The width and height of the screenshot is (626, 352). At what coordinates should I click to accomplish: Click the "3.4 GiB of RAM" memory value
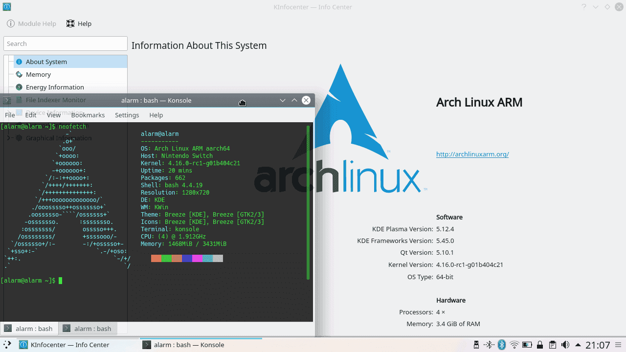coord(458,324)
